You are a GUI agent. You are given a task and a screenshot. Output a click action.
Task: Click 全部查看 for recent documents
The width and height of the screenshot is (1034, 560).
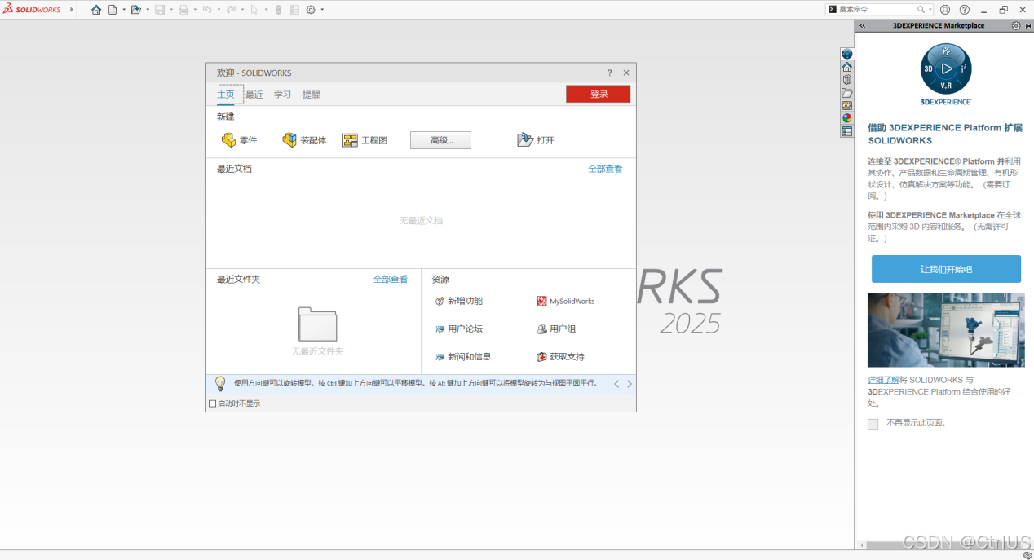coord(605,169)
